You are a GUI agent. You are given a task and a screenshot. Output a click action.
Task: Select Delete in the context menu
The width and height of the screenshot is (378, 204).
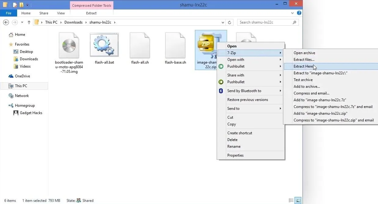(x=251, y=140)
